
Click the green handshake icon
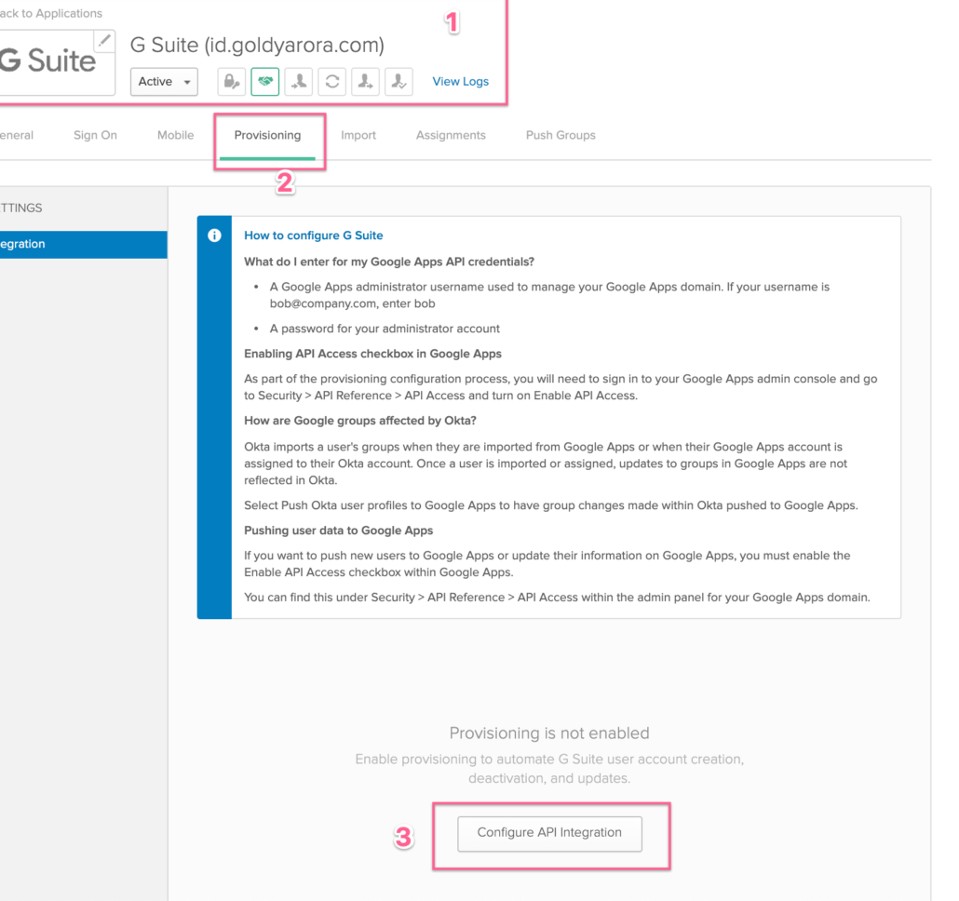pyautogui.click(x=264, y=81)
